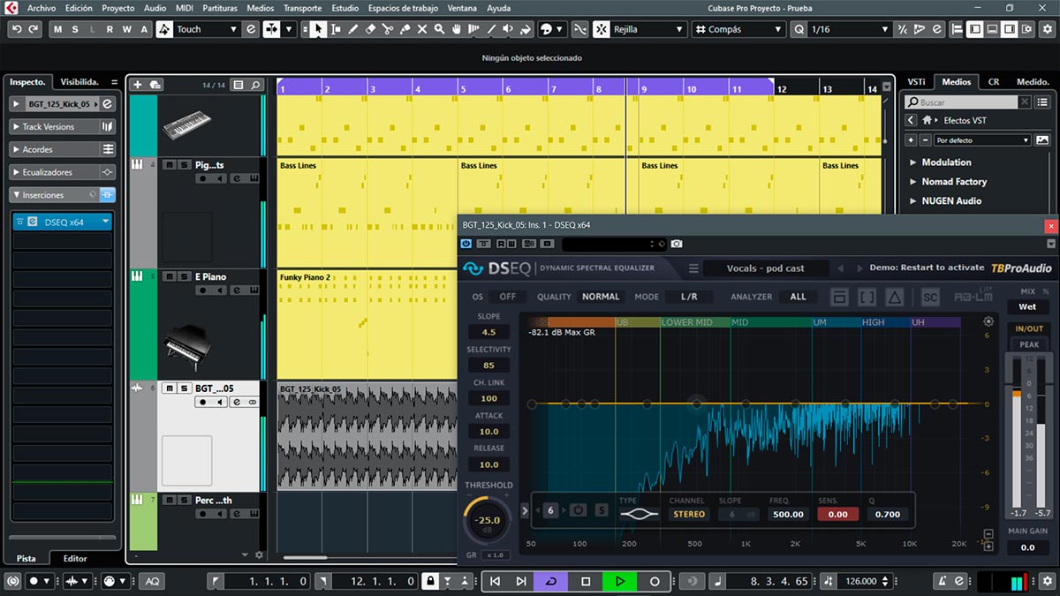The image size is (1060, 596).
Task: Click the DSEQ Analyzer ALL button
Action: tap(798, 297)
